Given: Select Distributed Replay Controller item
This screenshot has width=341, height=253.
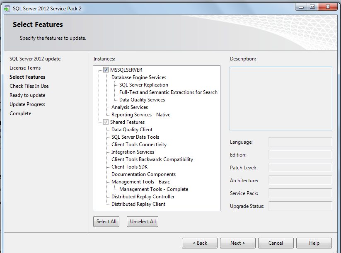Looking at the screenshot, I should [143, 197].
